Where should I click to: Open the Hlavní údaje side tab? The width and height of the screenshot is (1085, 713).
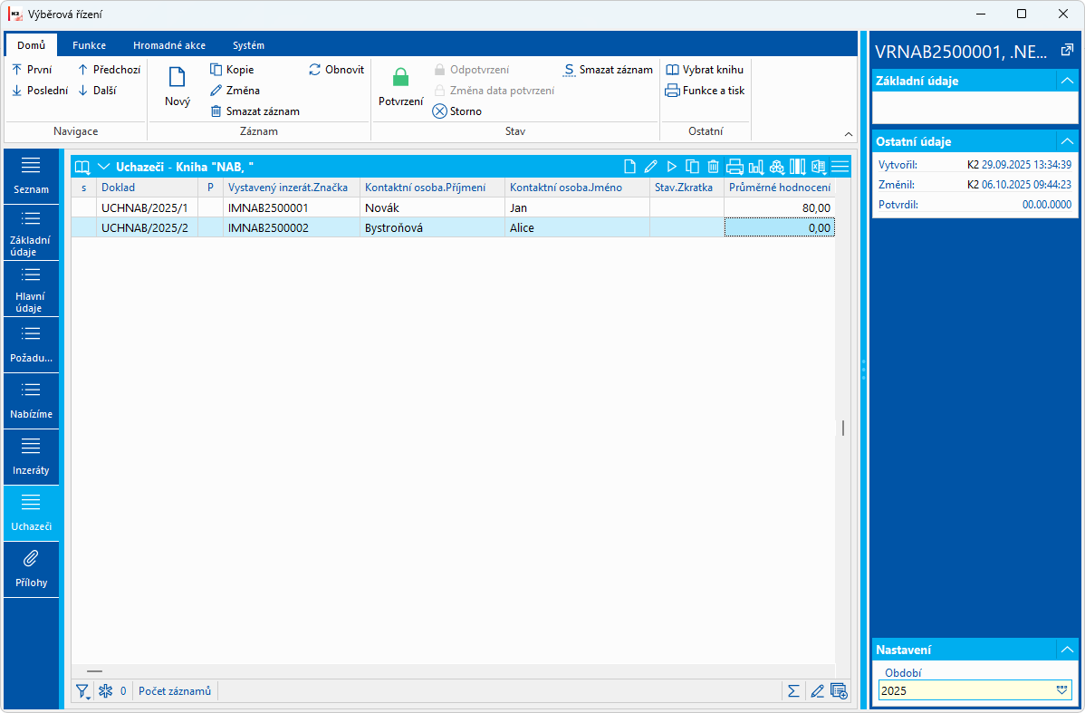point(31,289)
